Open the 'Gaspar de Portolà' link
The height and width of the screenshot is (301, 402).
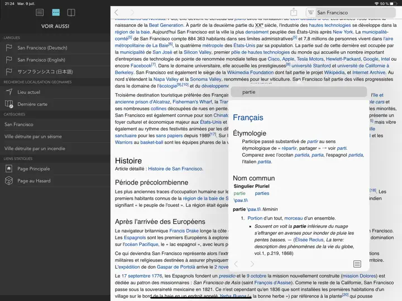(176, 267)
